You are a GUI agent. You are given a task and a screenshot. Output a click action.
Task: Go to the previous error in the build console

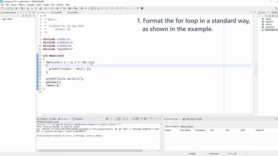(115, 119)
